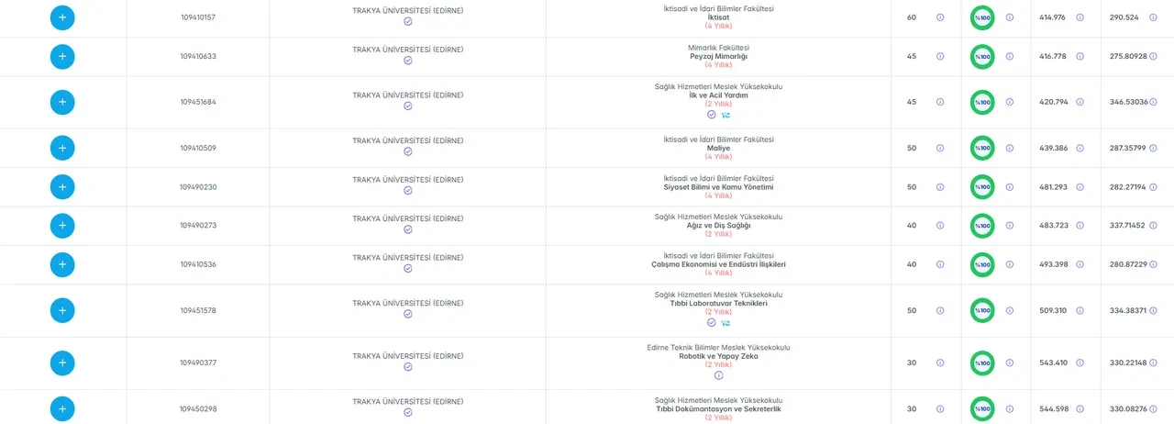Click verified checkmark under İlk ve Acil Yardım

(x=711, y=115)
